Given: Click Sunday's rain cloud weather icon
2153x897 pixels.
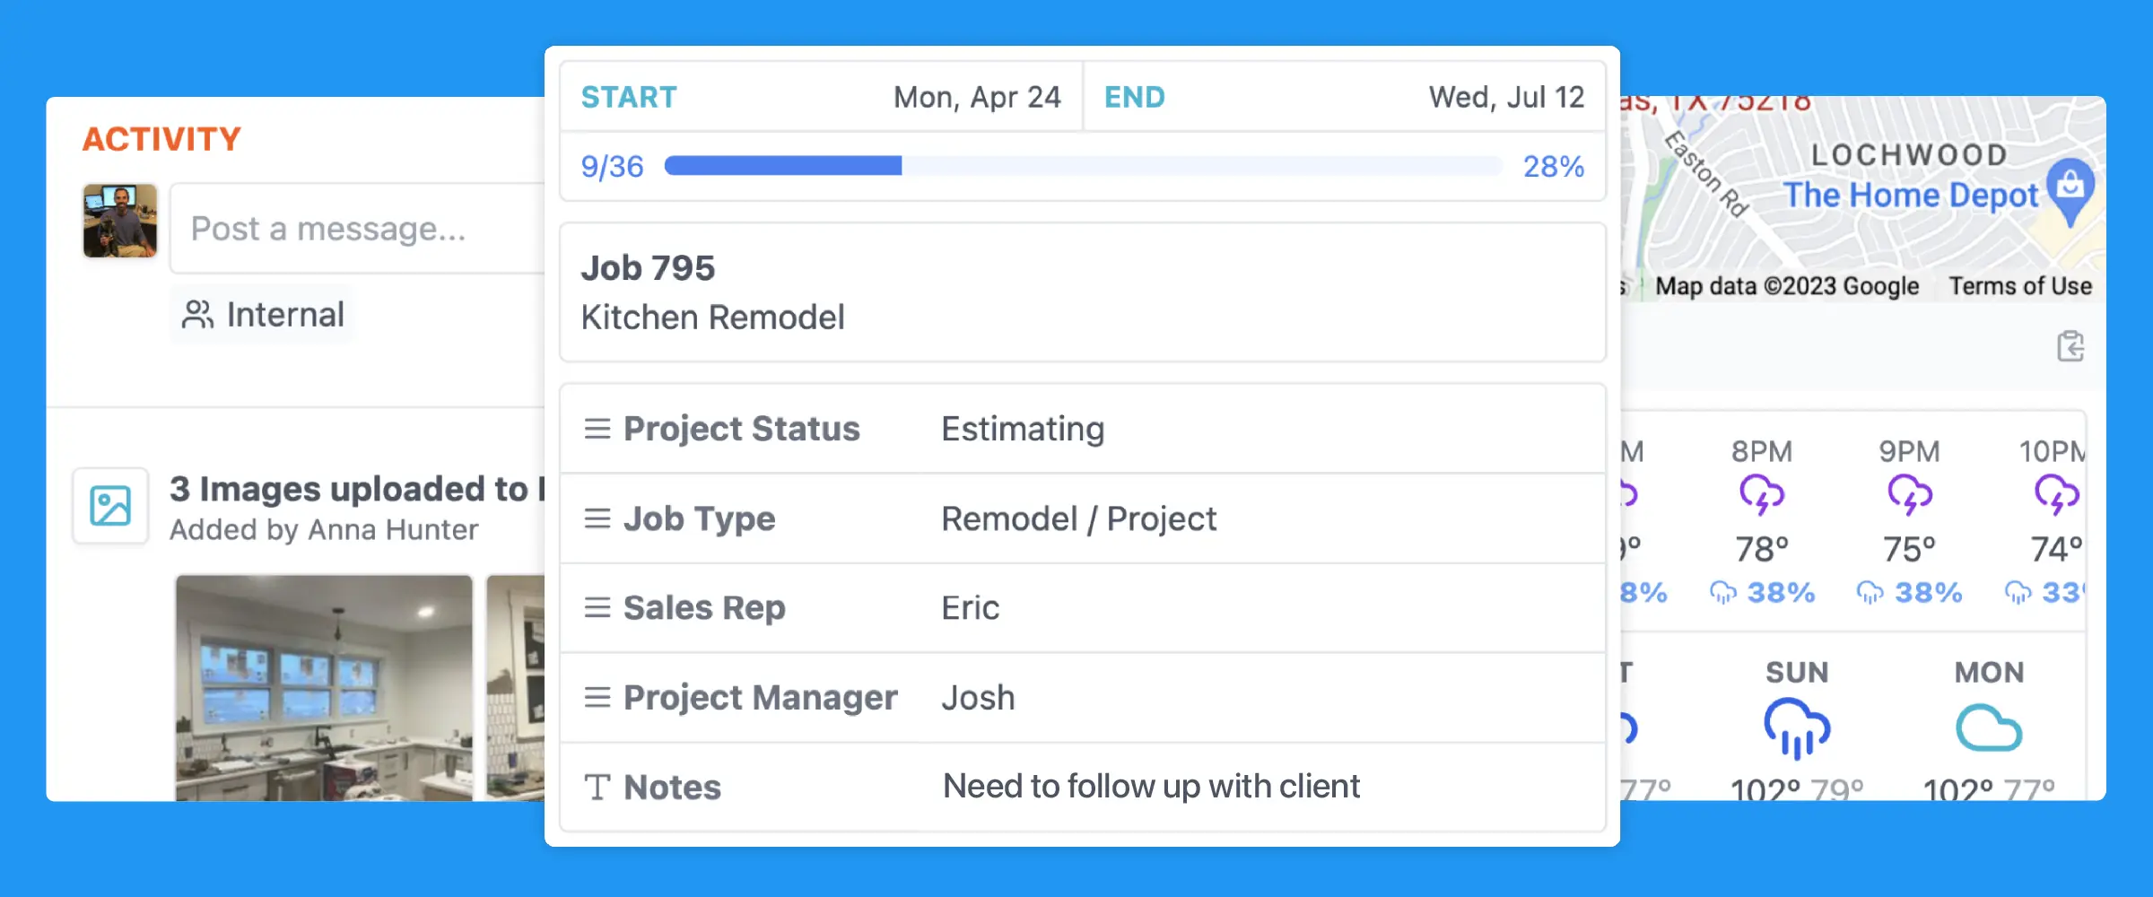Looking at the screenshot, I should click(1794, 727).
